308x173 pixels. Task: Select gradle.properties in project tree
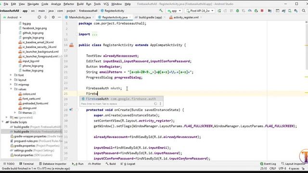[35, 146]
